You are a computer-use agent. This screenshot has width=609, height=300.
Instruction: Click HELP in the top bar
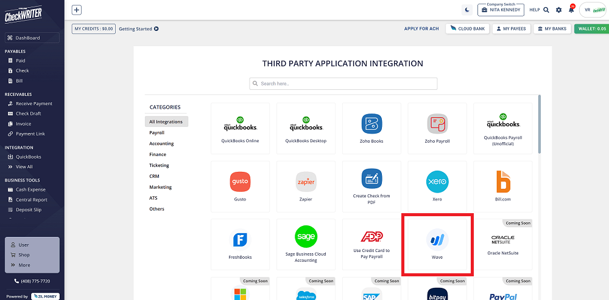535,10
